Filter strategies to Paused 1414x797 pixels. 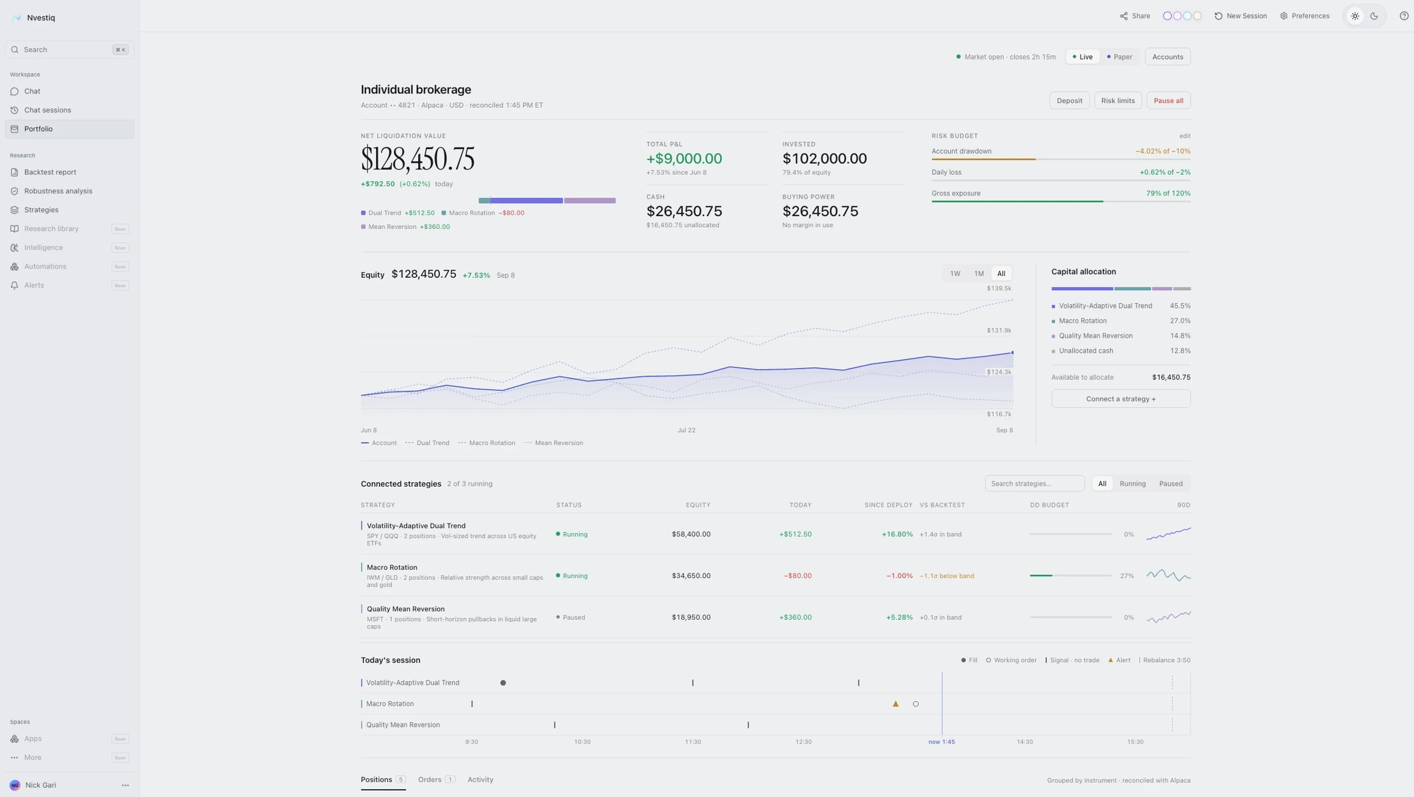1171,484
